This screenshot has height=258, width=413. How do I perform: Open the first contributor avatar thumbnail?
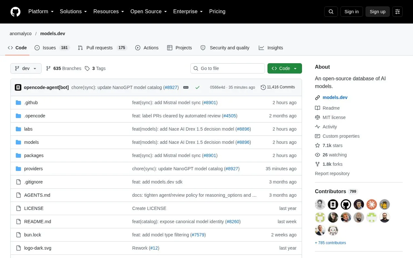click(x=320, y=204)
